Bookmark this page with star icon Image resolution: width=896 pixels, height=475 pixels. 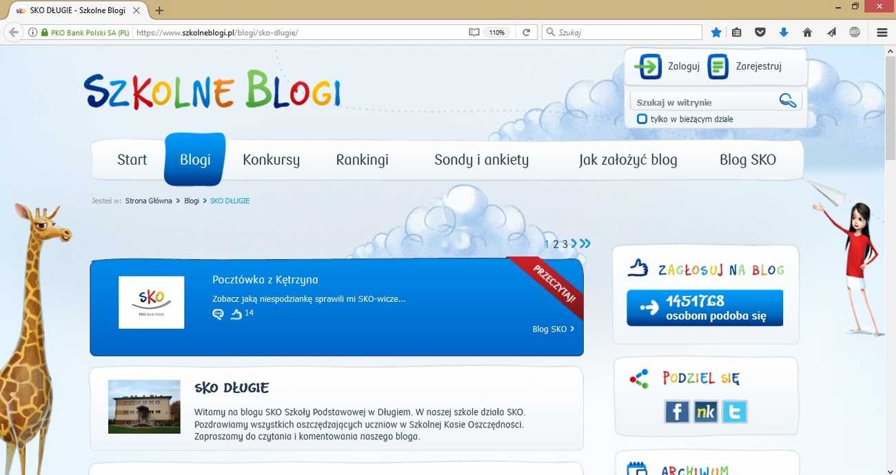[x=716, y=32]
